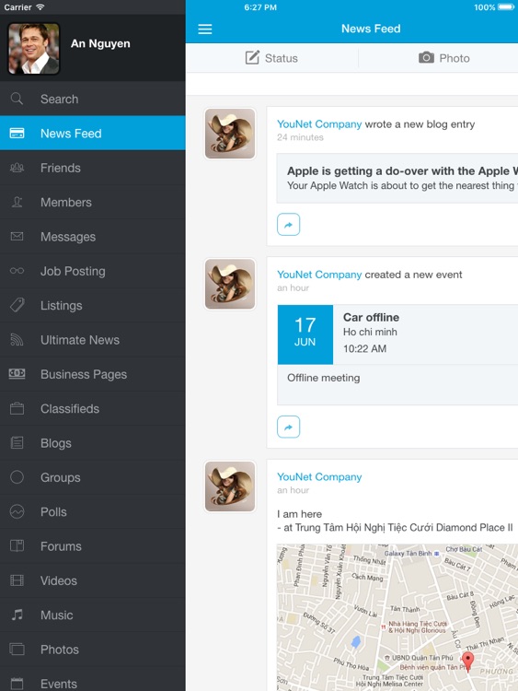Click the Listings tag icon
This screenshot has height=691, width=518.
(17, 305)
